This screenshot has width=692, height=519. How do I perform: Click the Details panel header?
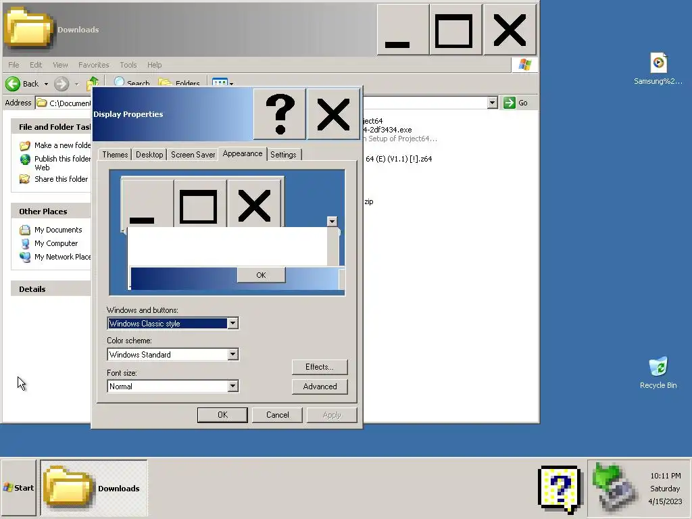(x=51, y=289)
